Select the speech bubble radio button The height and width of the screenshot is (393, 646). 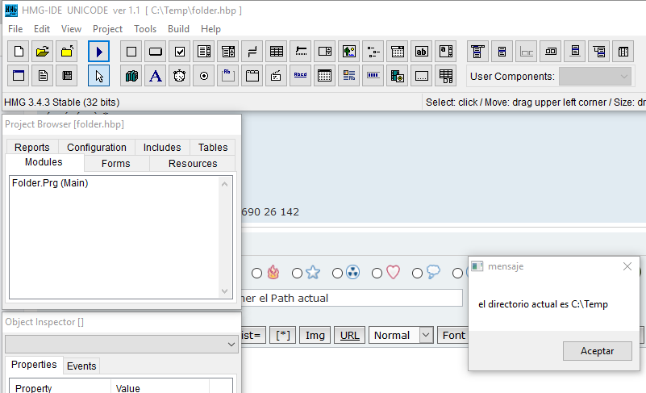click(x=417, y=274)
